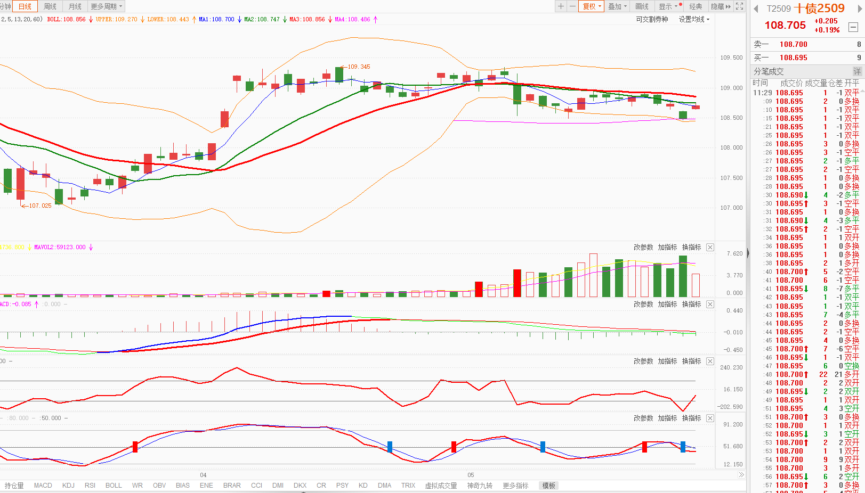Close the MACD indicator sub-panel
Image resolution: width=865 pixels, height=493 pixels.
pyautogui.click(x=710, y=304)
